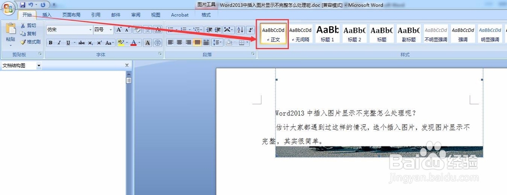Open underline style dropdown arrow
The height and width of the screenshot is (195, 507).
(x=75, y=43)
